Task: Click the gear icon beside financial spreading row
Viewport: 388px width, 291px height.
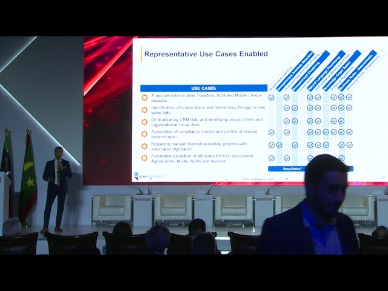Action: pyautogui.click(x=144, y=146)
